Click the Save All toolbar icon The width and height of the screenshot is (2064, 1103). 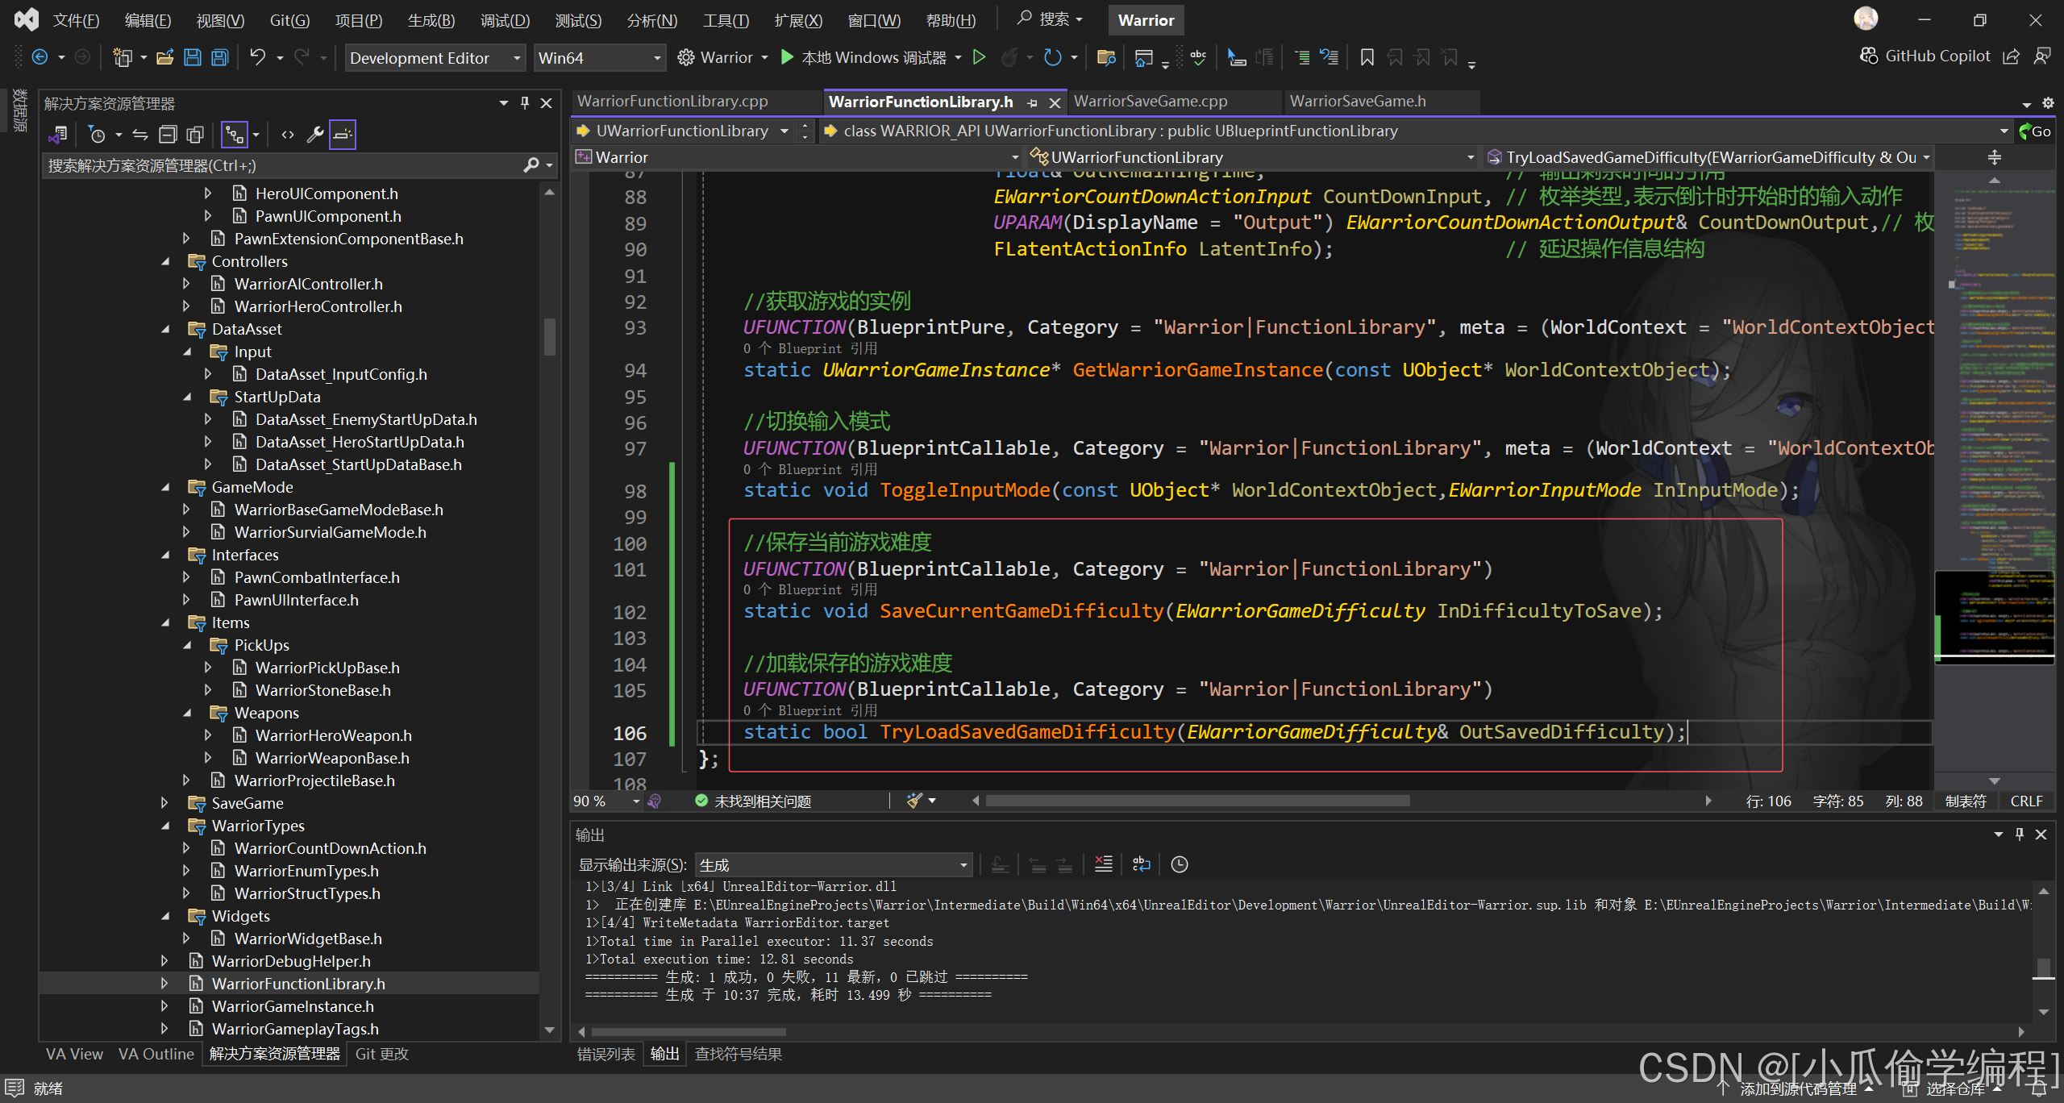point(220,57)
